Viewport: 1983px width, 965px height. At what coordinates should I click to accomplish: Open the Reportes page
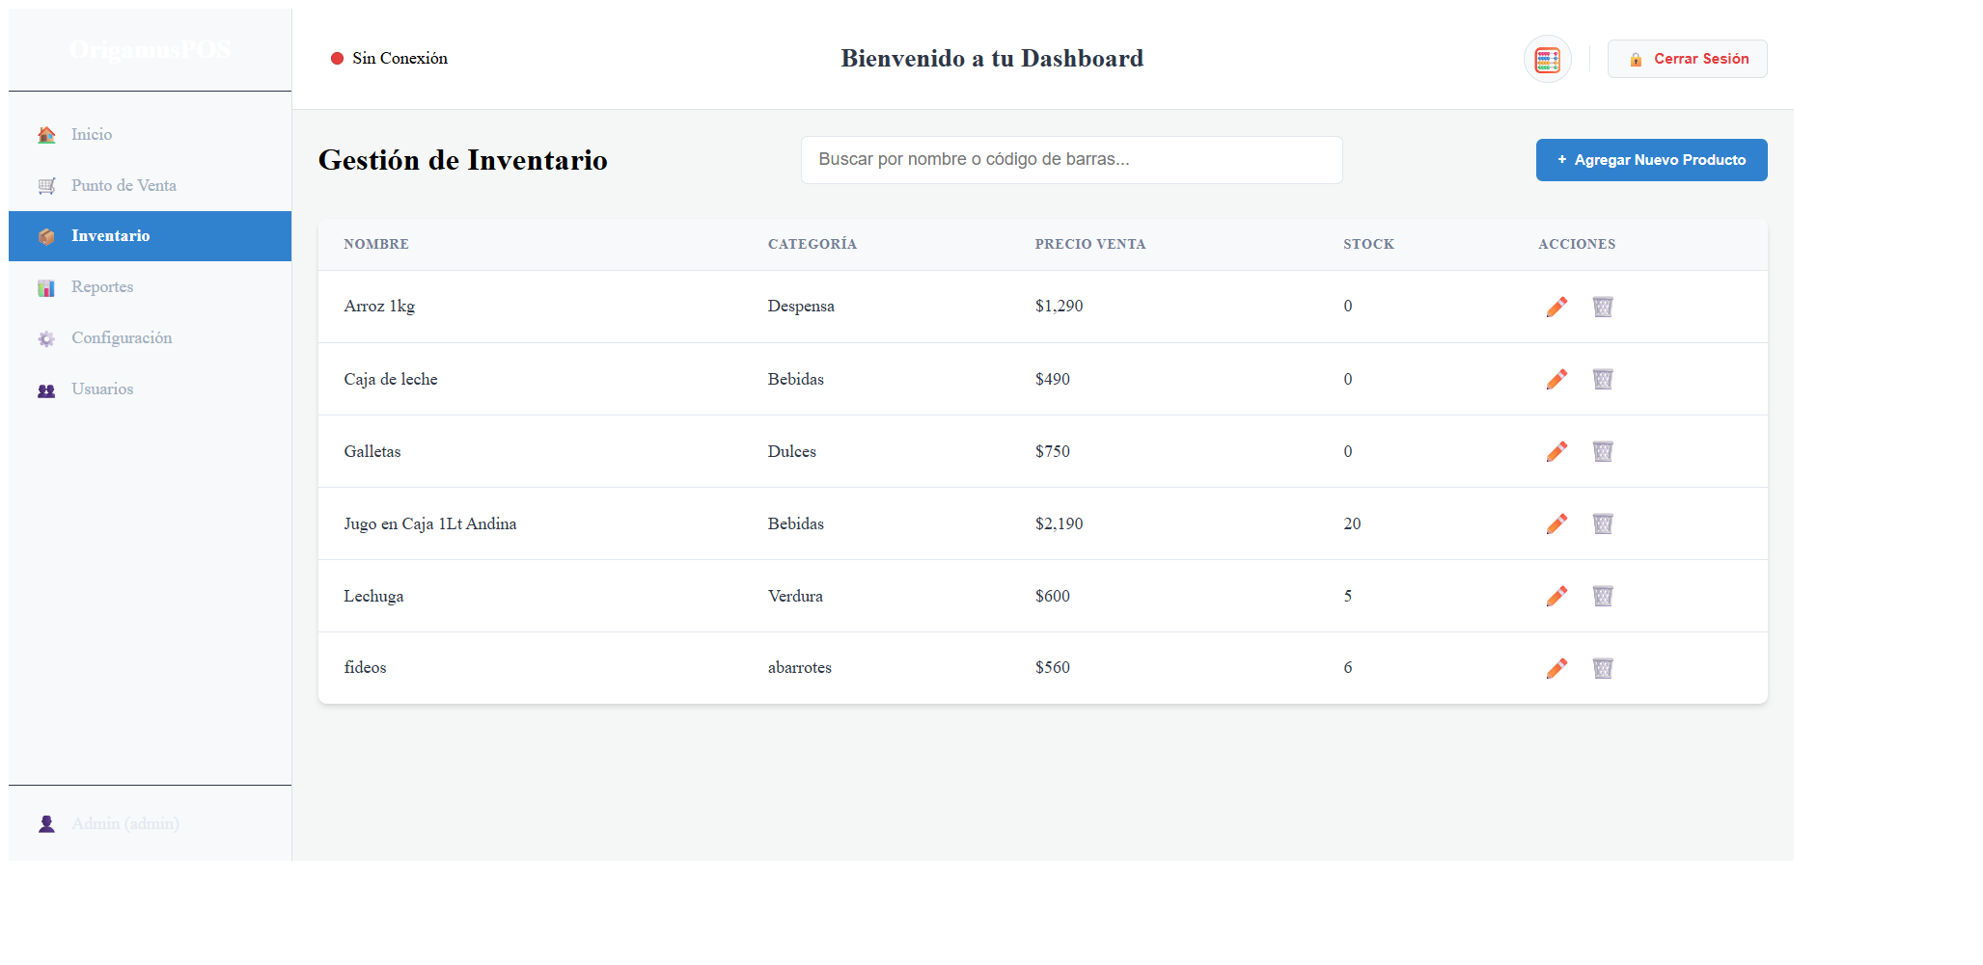[x=101, y=287]
